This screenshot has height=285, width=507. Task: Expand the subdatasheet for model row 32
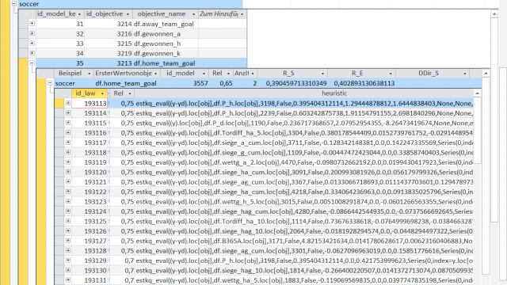pos(32,33)
